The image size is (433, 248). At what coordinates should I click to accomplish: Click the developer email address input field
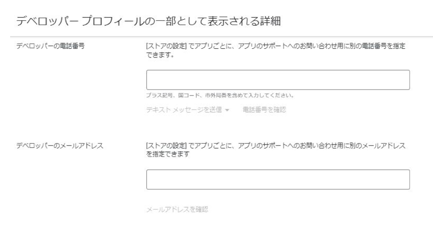click(278, 180)
